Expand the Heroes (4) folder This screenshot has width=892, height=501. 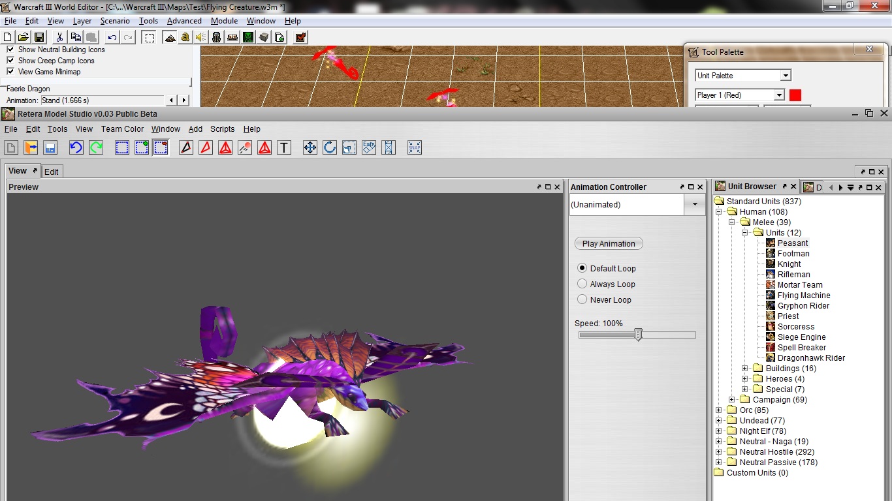pos(745,379)
